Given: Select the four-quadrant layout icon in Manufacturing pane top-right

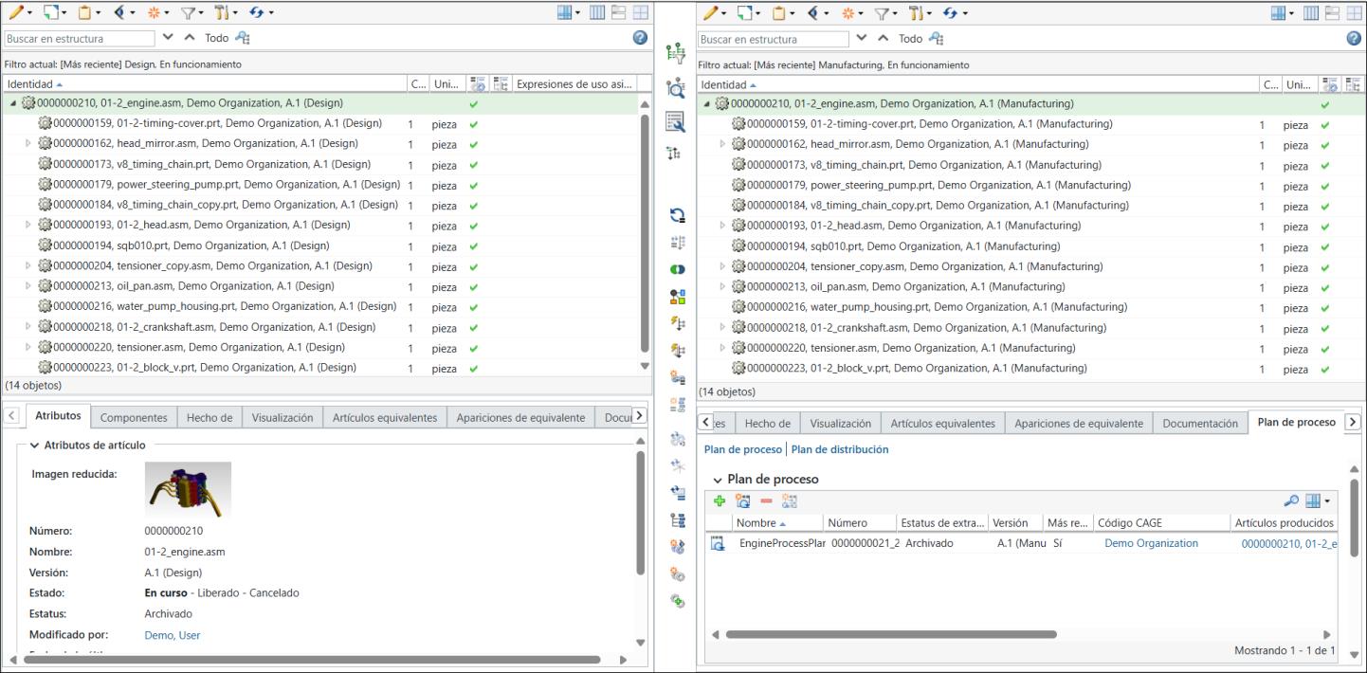Looking at the screenshot, I should [x=1355, y=13].
